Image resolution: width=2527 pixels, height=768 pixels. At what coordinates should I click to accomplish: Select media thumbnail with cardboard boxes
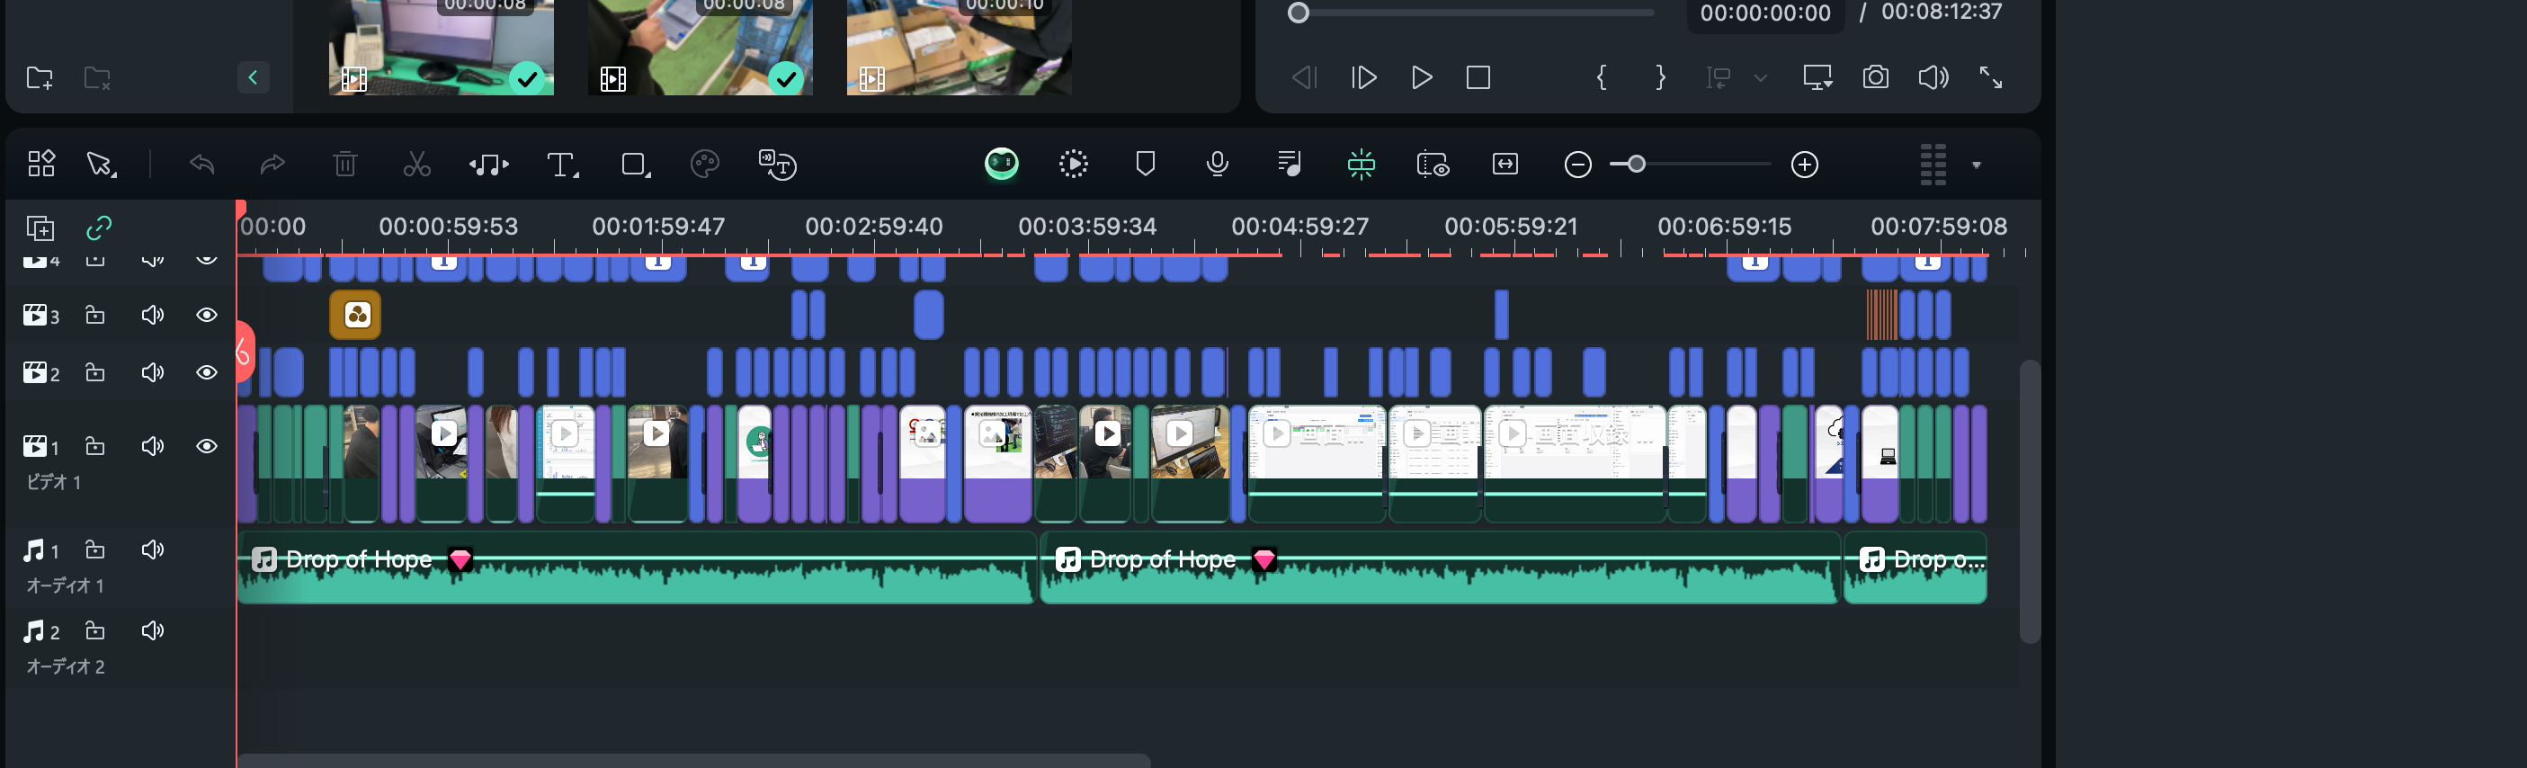959,47
